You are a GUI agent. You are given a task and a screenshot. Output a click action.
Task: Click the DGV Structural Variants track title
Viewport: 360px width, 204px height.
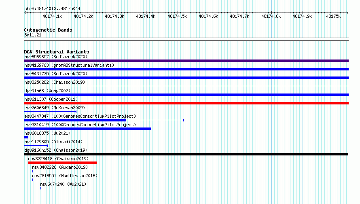(x=57, y=52)
